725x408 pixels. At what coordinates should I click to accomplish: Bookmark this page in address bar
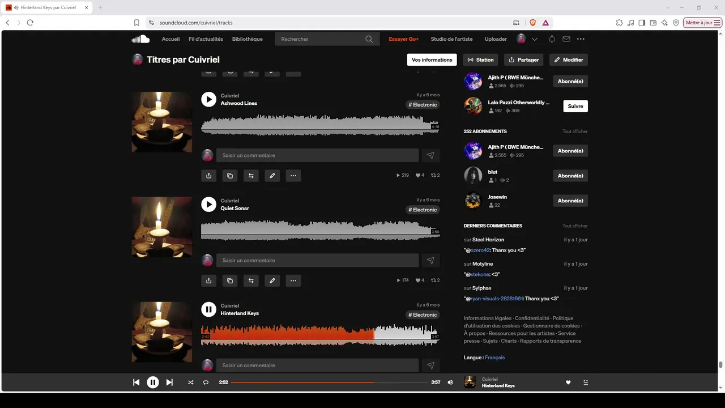click(x=137, y=23)
